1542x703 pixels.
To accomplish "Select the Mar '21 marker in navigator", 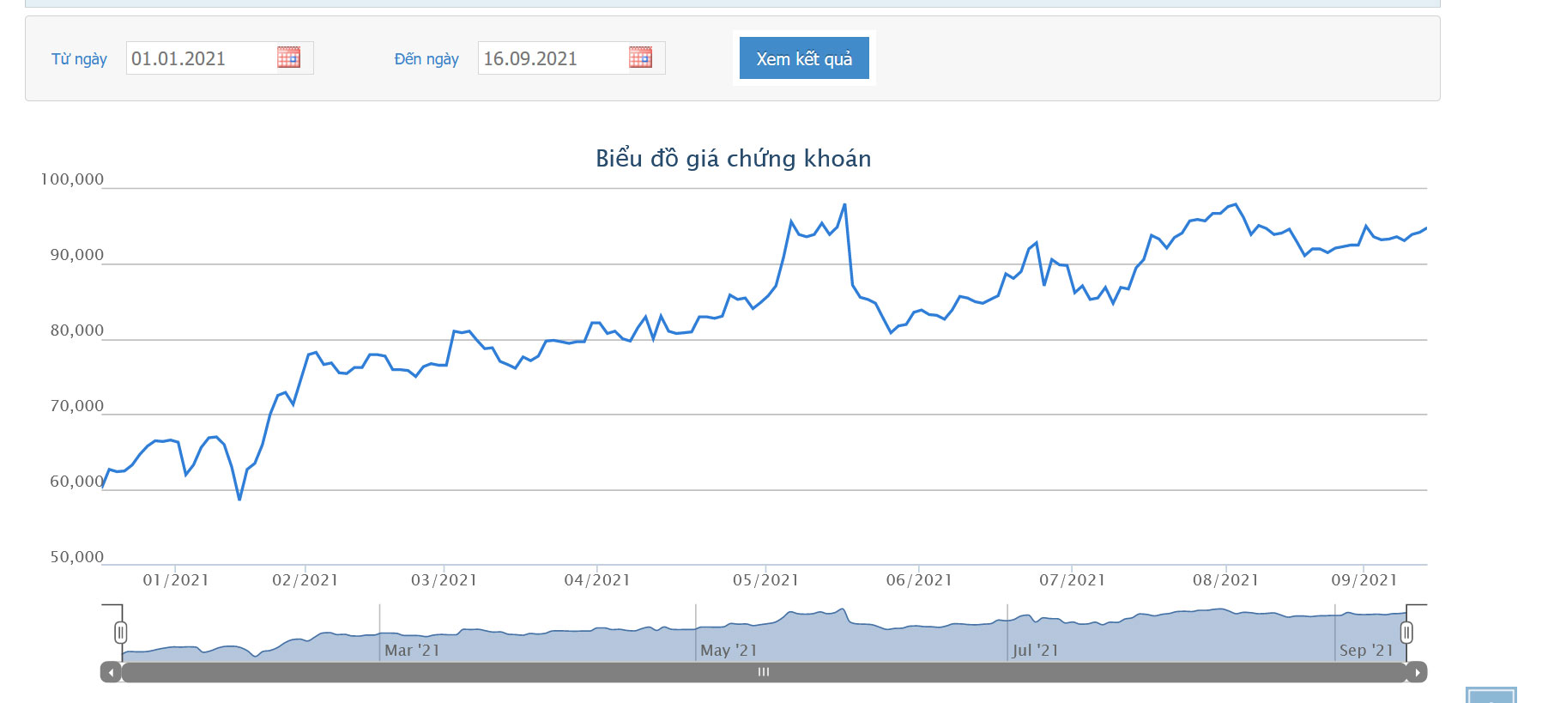I will pos(412,651).
